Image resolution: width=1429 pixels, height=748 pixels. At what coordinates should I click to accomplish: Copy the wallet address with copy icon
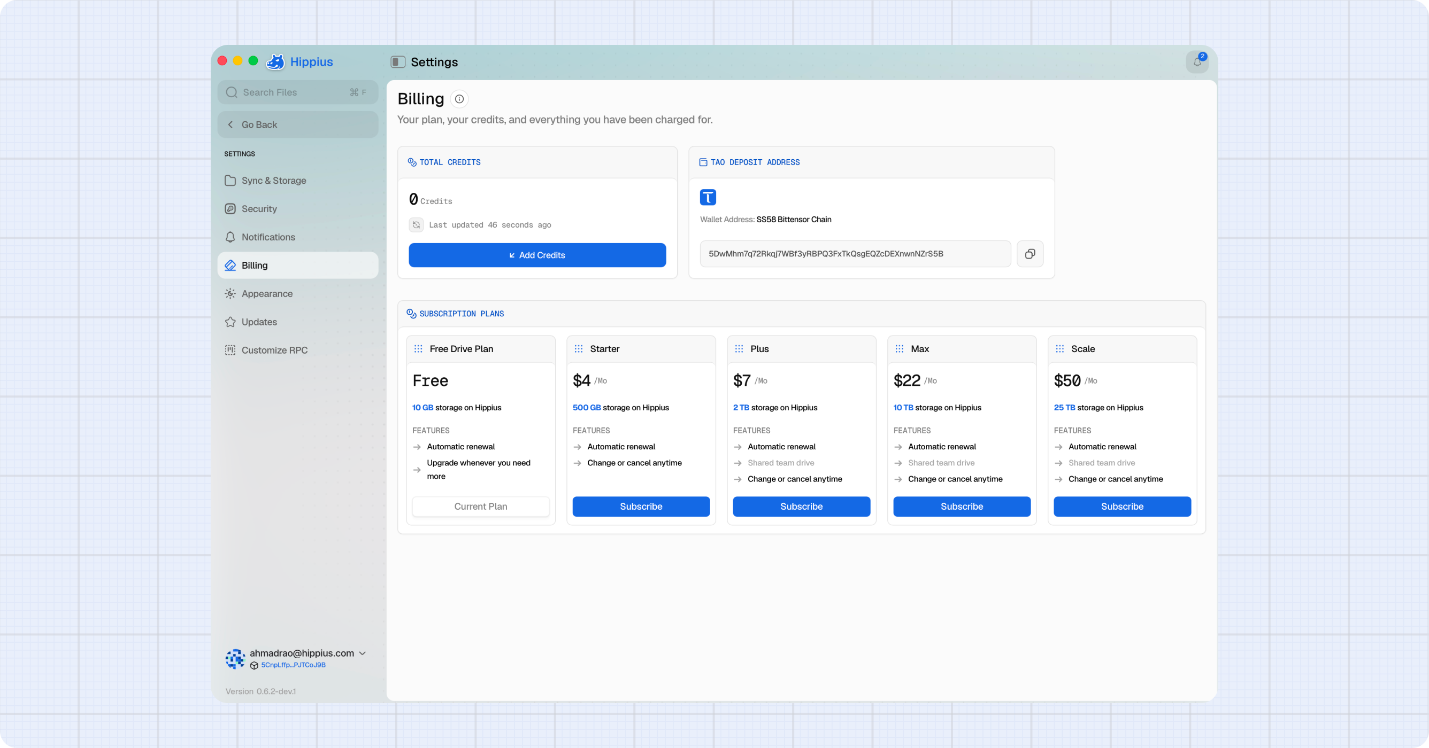[1030, 254]
